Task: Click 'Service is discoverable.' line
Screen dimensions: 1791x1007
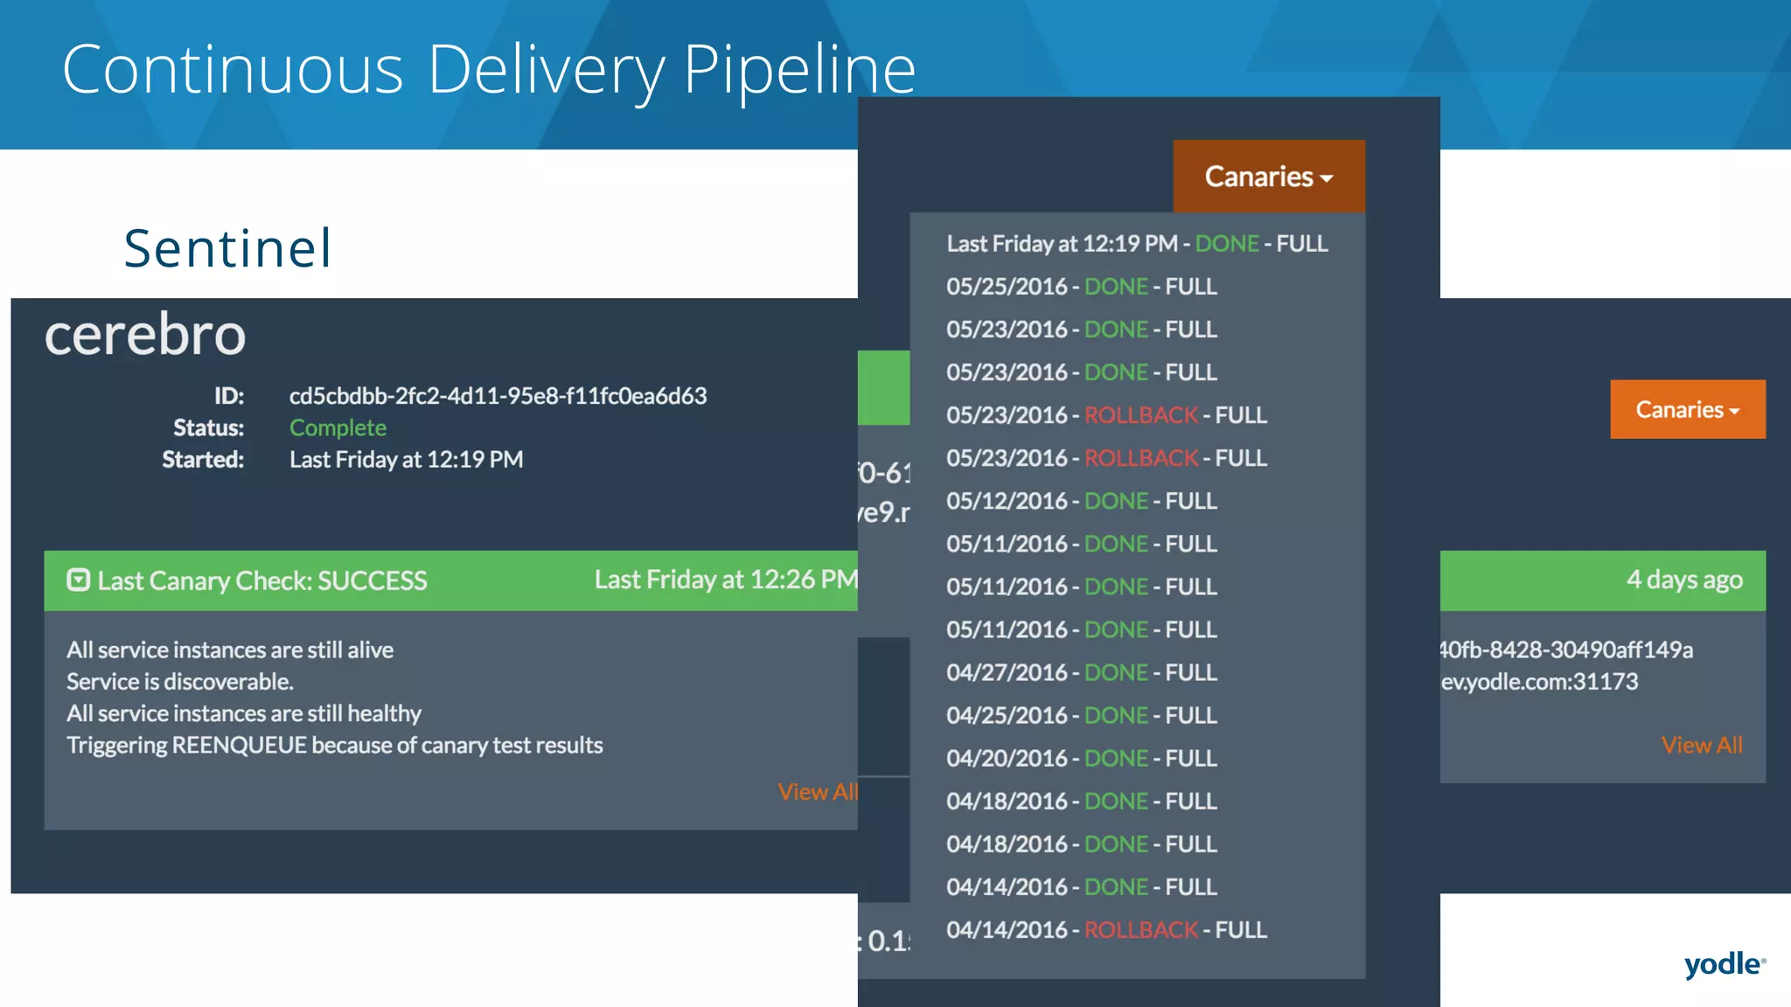Action: tap(180, 682)
